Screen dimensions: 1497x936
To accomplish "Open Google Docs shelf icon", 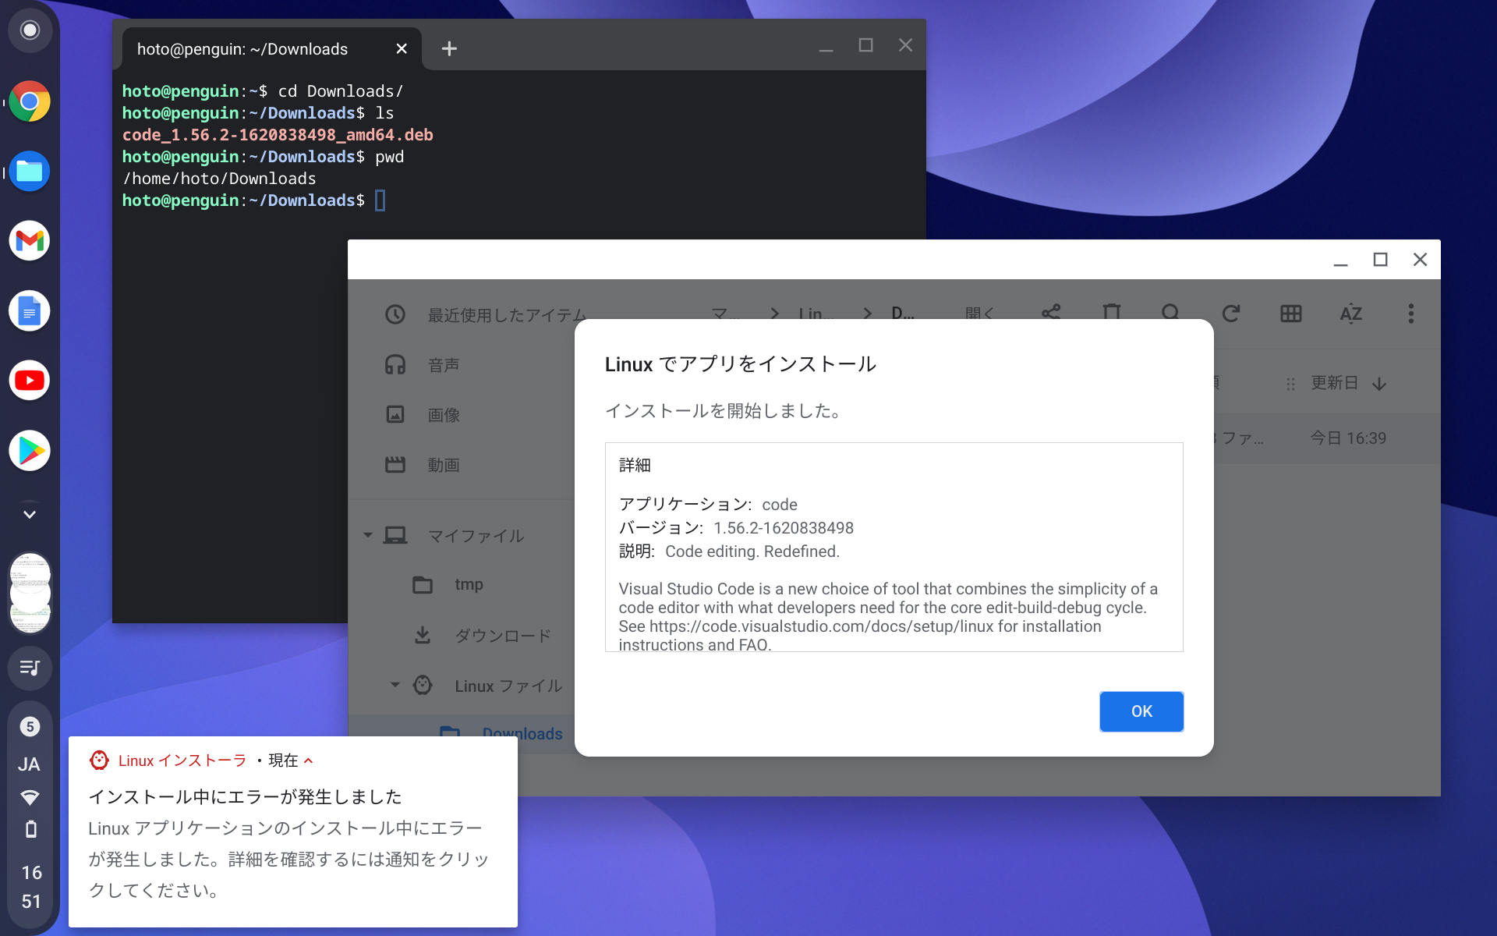I will point(30,311).
